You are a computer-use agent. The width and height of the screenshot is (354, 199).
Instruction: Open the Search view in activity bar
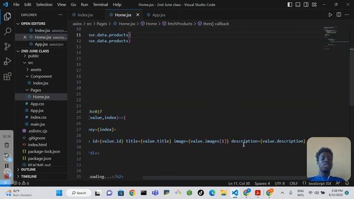7,32
